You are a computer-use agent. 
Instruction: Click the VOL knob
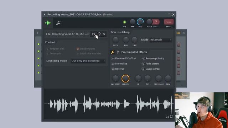coord(140,22)
